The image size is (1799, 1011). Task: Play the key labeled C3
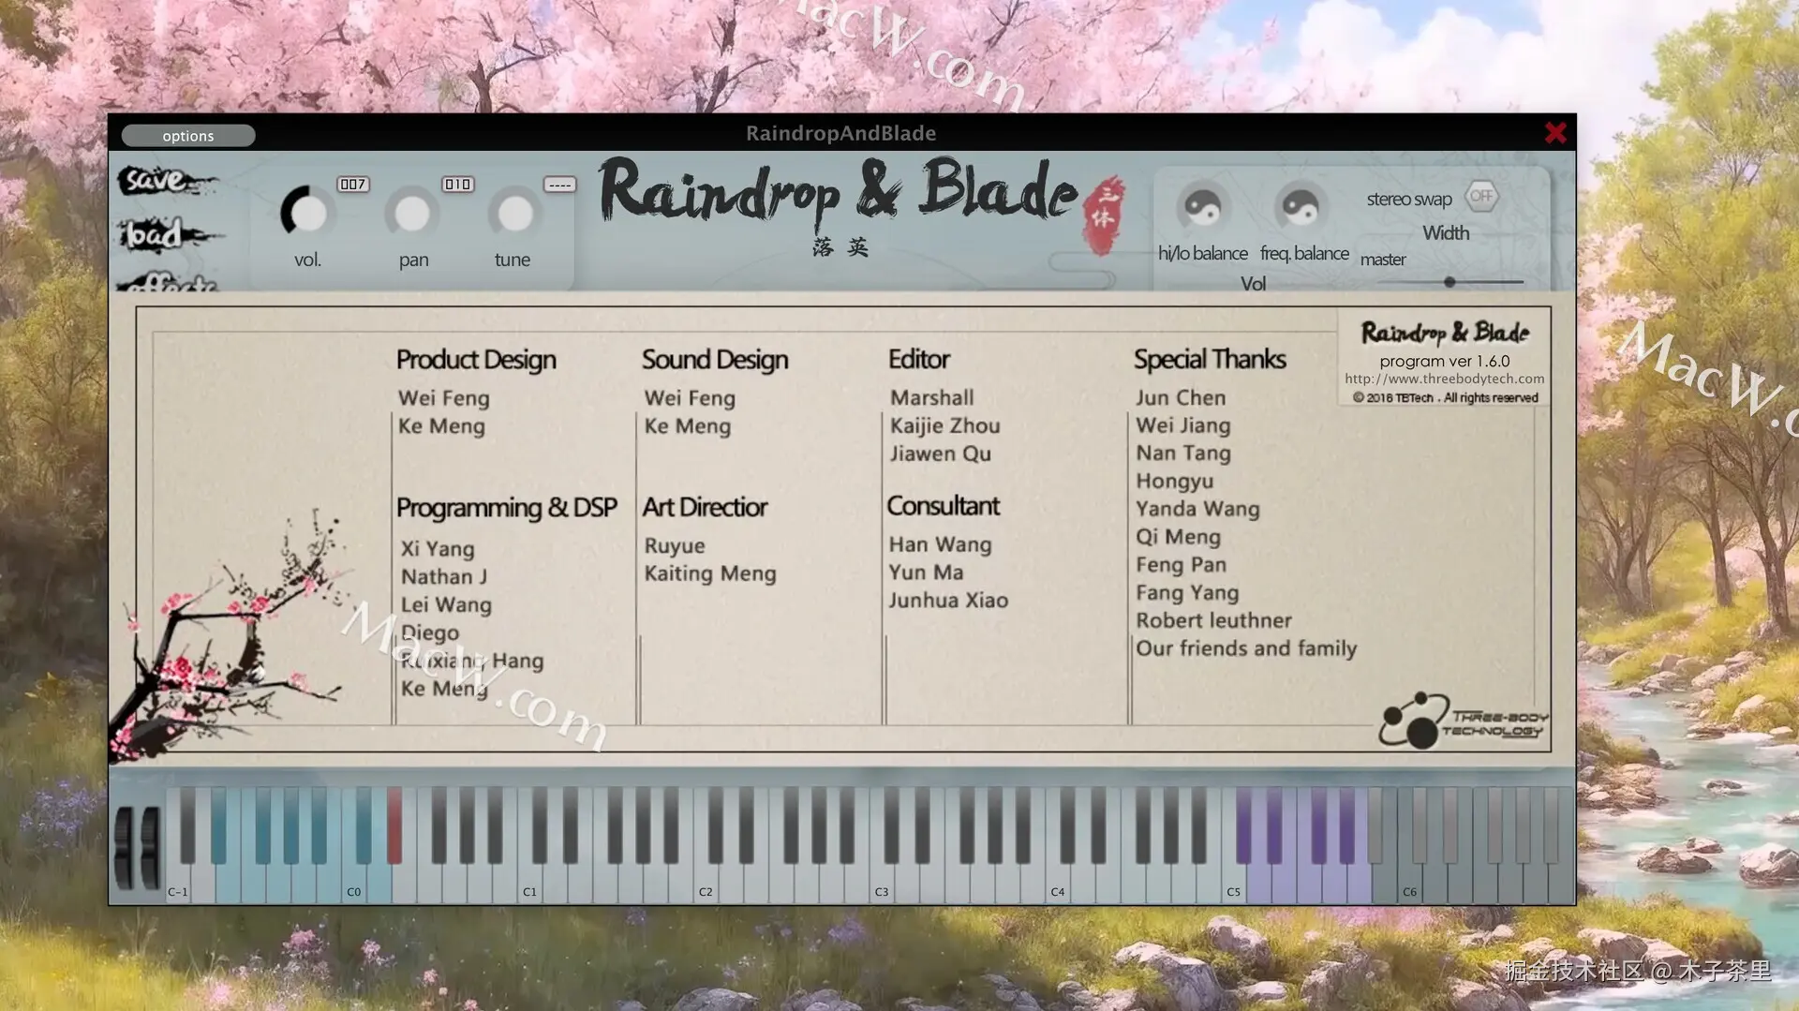pyautogui.click(x=882, y=881)
